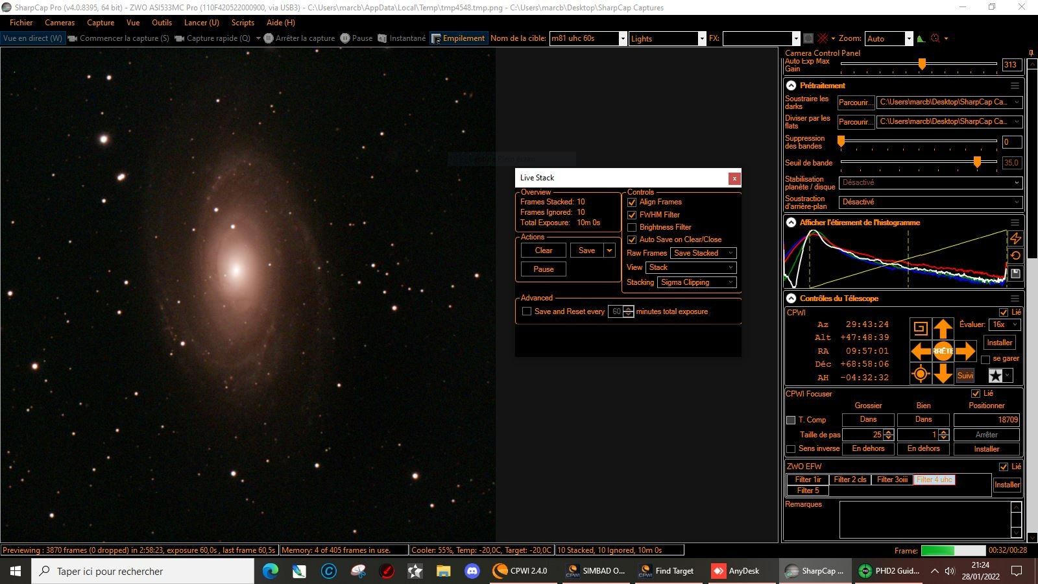
Task: Open the FX dropdown
Action: click(762, 38)
